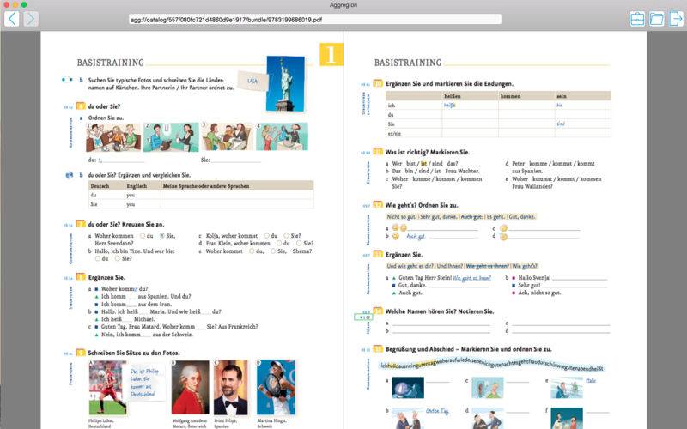Click the export arrow icon in toolbar
The width and height of the screenshot is (687, 429).
coord(676,19)
